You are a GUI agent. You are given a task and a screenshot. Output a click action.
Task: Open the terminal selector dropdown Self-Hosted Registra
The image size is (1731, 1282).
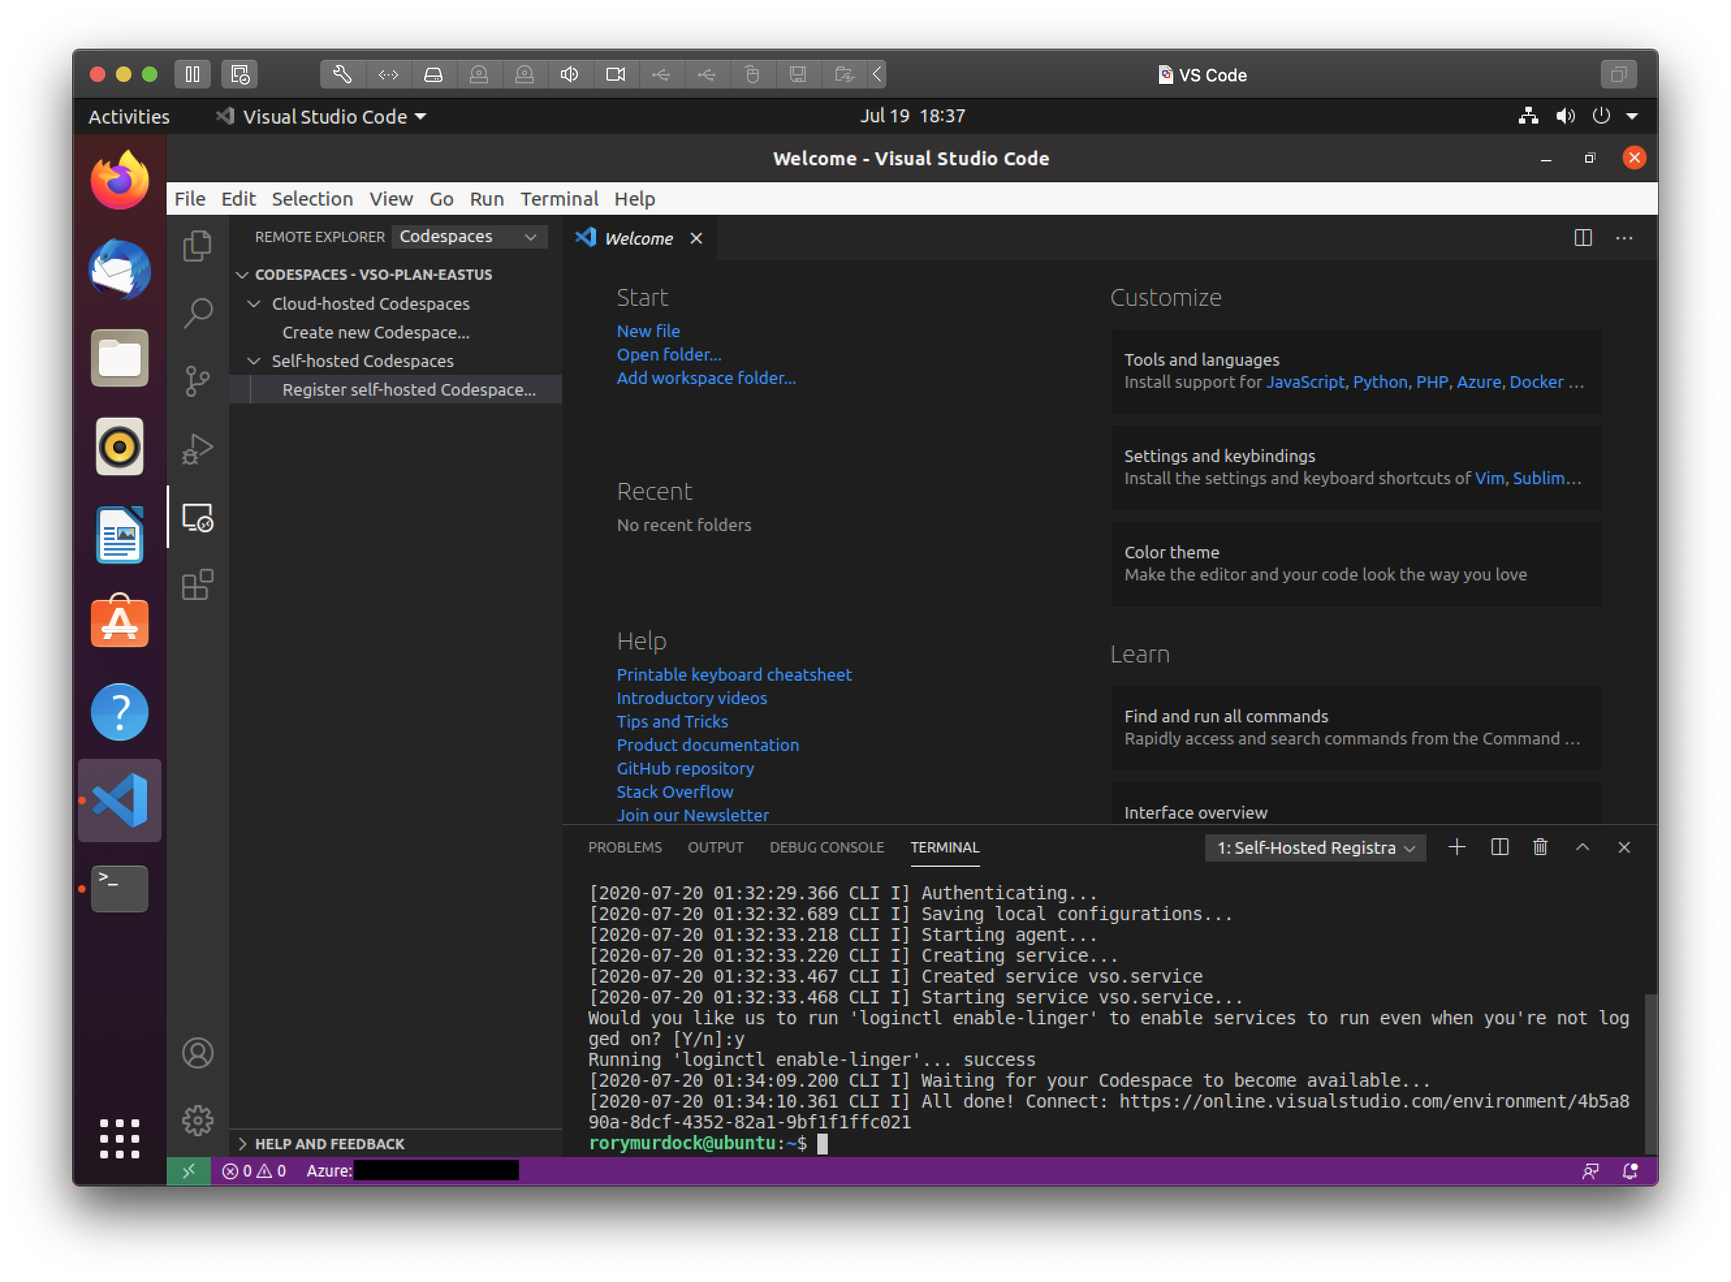[x=1315, y=848]
